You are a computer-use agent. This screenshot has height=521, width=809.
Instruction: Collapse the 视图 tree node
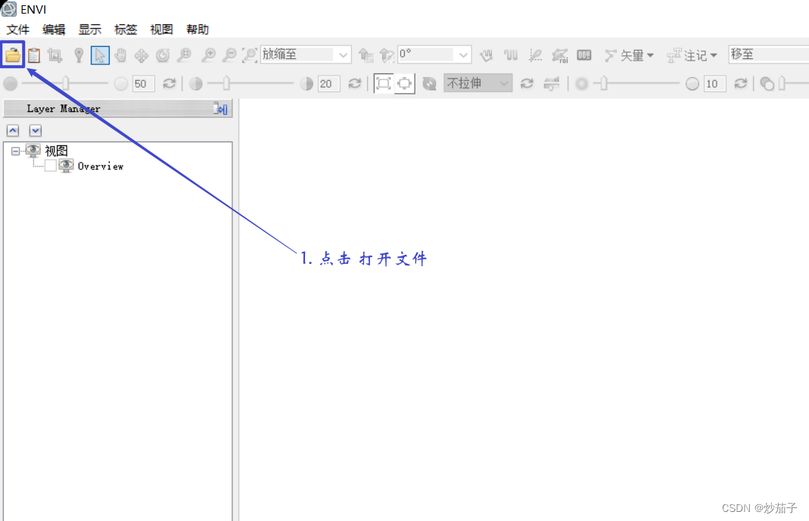pos(15,151)
